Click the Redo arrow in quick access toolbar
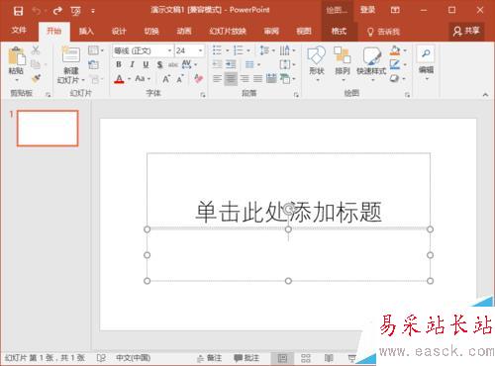This screenshot has width=495, height=366. (57, 11)
